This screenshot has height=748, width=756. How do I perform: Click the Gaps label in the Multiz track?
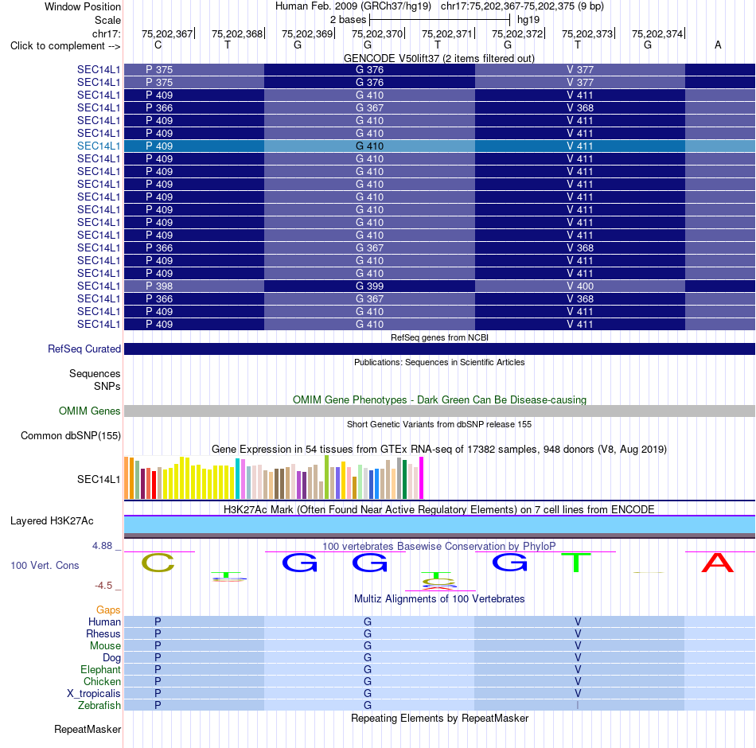click(x=108, y=610)
